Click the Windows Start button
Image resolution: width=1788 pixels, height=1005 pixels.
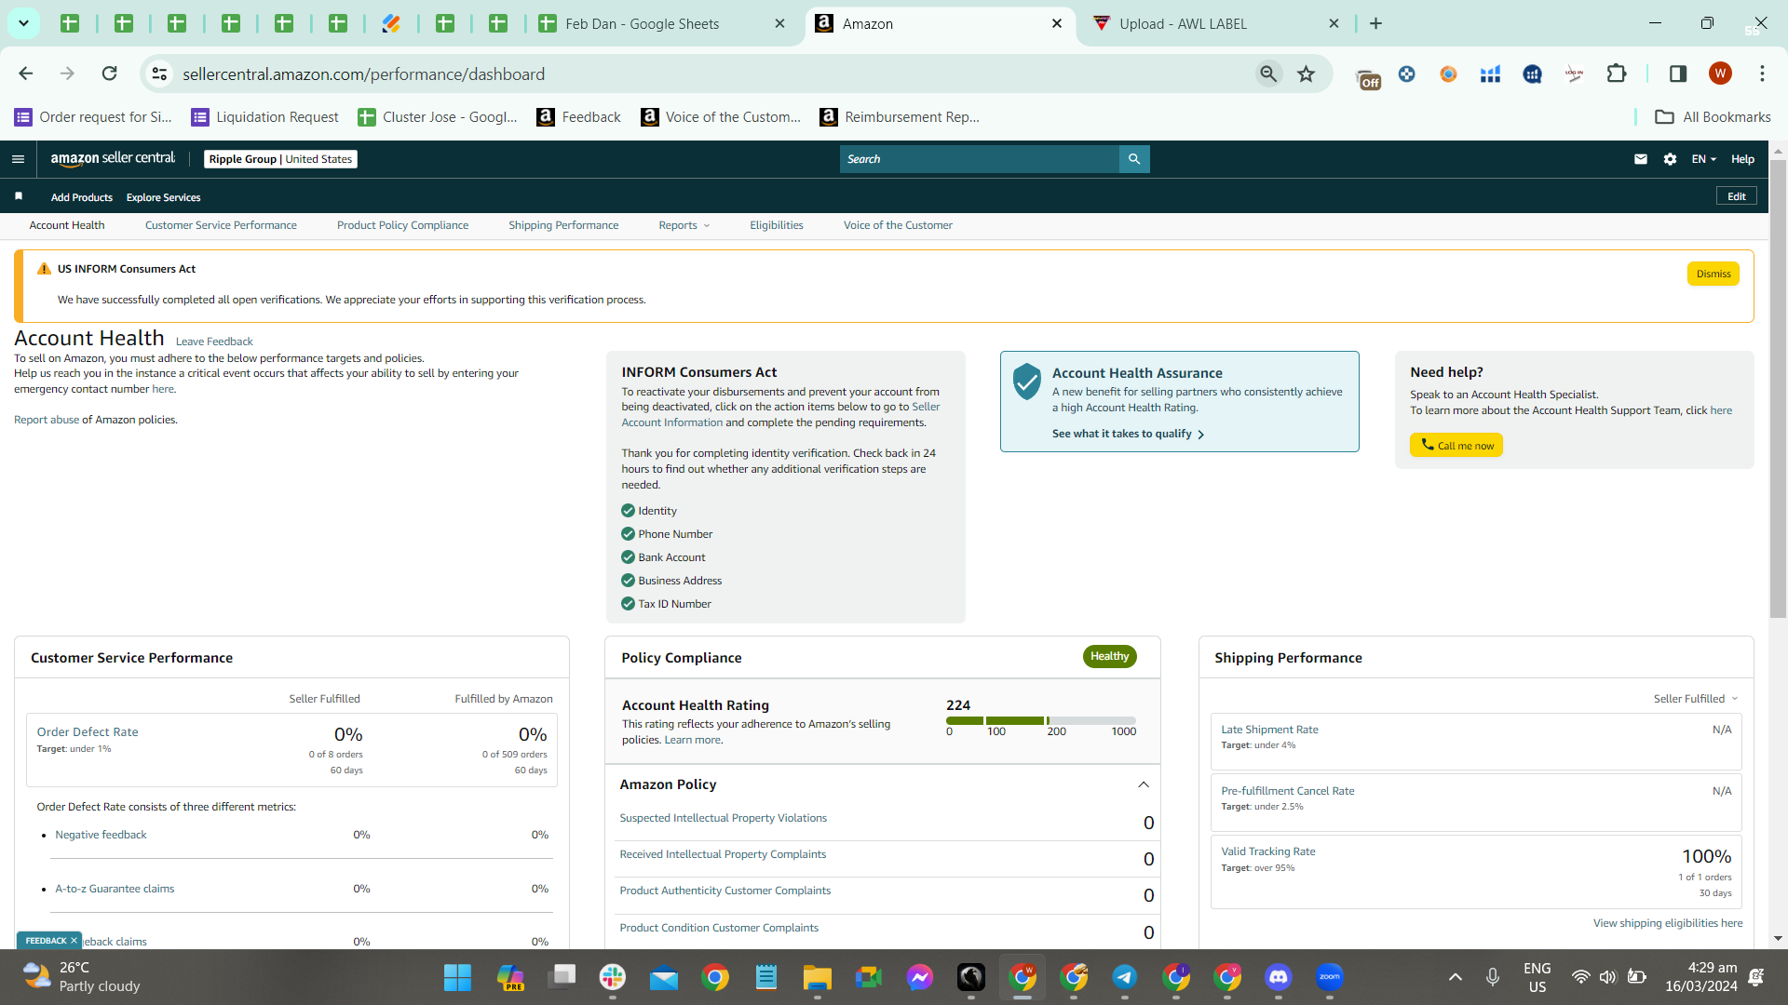coord(457,977)
